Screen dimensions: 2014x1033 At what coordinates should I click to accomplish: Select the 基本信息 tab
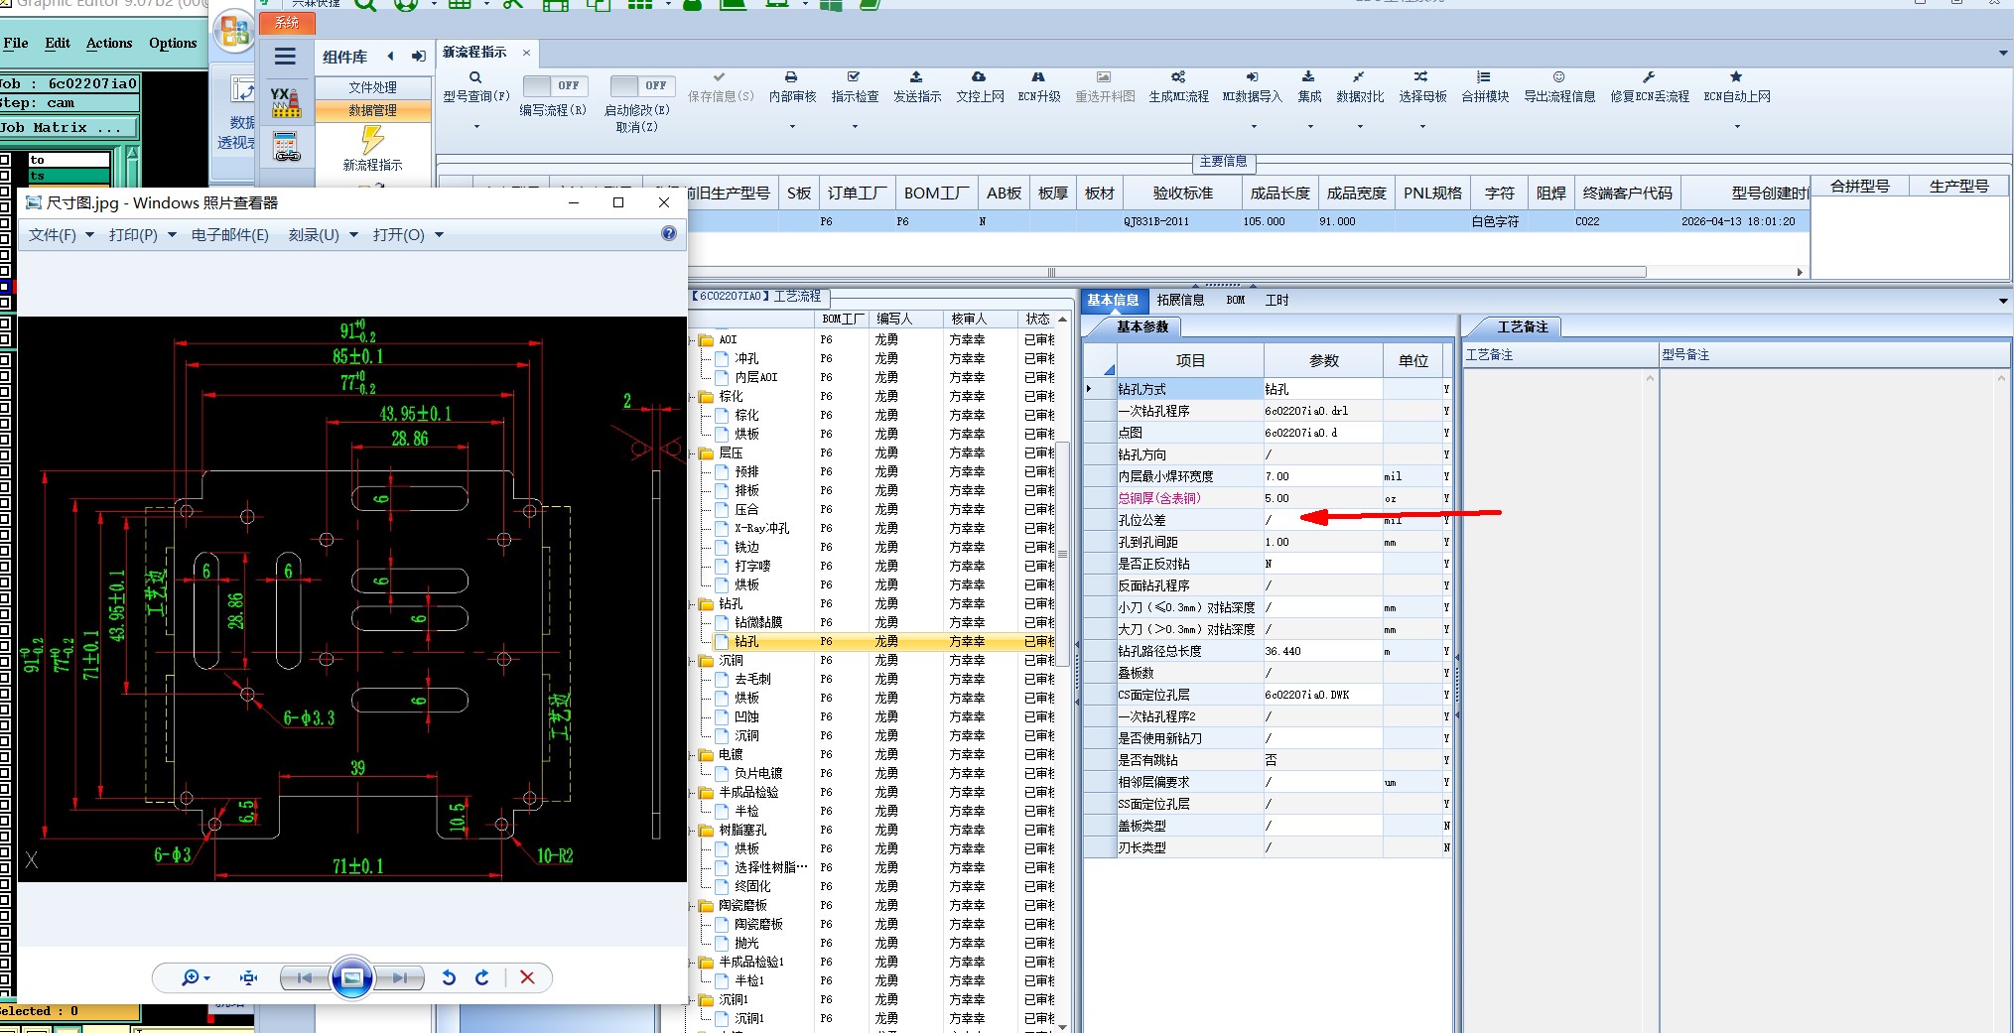coord(1113,300)
